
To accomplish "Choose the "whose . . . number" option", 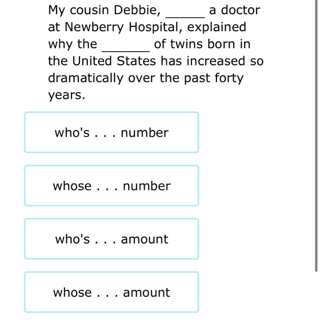I will coord(112,186).
